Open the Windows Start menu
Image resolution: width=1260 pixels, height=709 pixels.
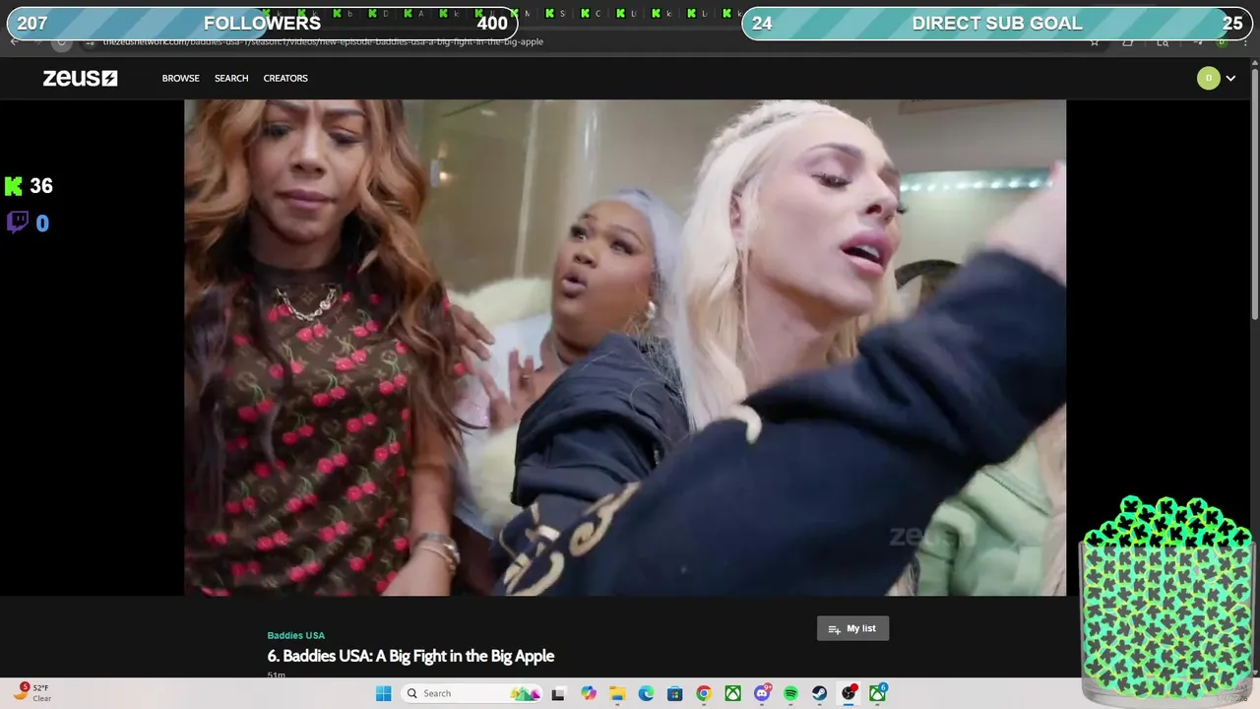pos(383,693)
